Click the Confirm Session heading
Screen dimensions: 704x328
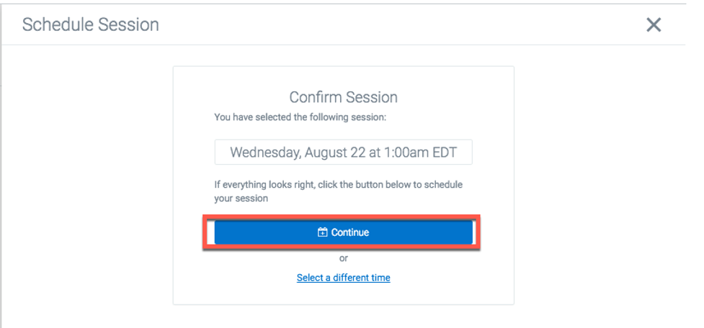click(x=343, y=97)
